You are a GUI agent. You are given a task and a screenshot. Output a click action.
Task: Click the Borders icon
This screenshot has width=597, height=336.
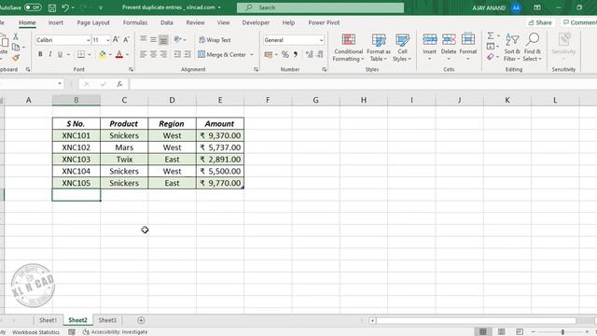click(81, 54)
